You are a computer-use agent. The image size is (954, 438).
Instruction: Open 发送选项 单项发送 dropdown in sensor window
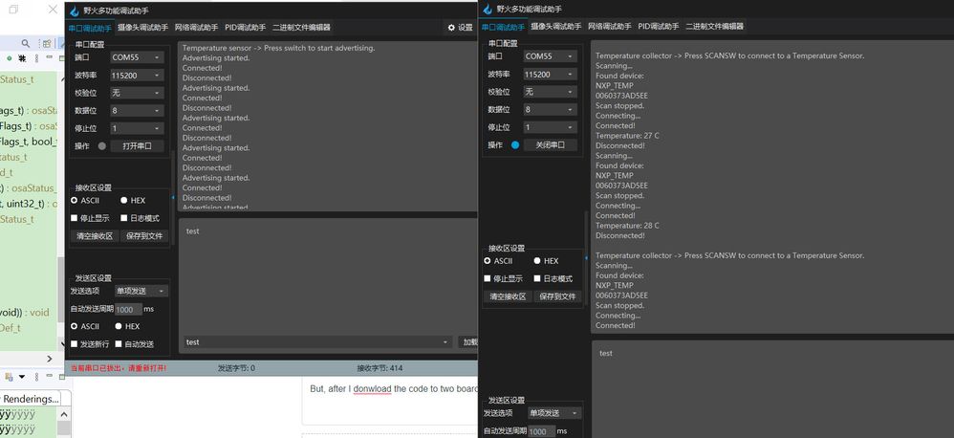(x=141, y=291)
